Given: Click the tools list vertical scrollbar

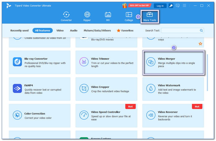Looking at the screenshot, I should pos(207,73).
